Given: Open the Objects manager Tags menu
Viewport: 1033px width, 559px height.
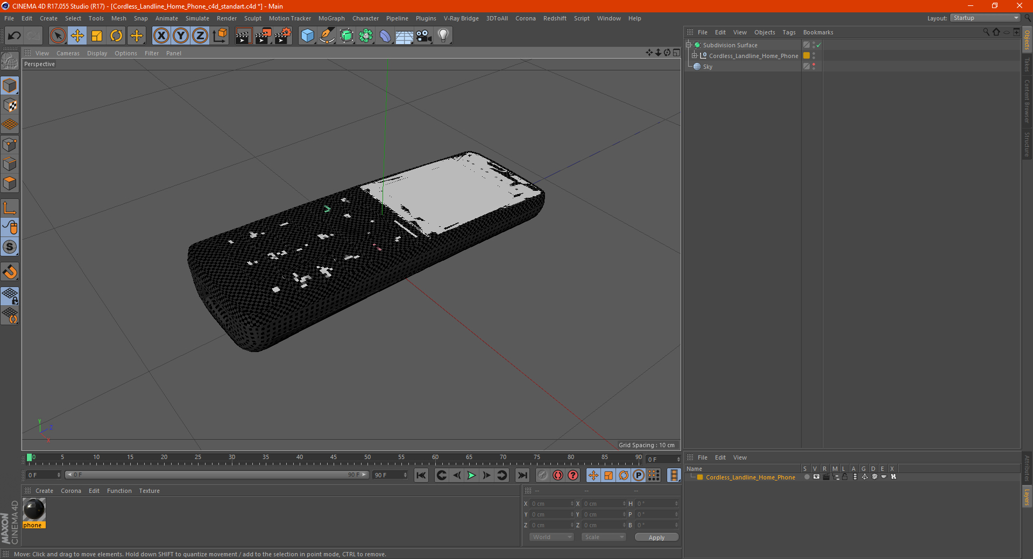Looking at the screenshot, I should coord(789,32).
